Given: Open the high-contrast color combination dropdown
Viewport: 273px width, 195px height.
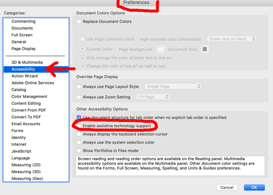Looking at the screenshot, I should pos(231,39).
